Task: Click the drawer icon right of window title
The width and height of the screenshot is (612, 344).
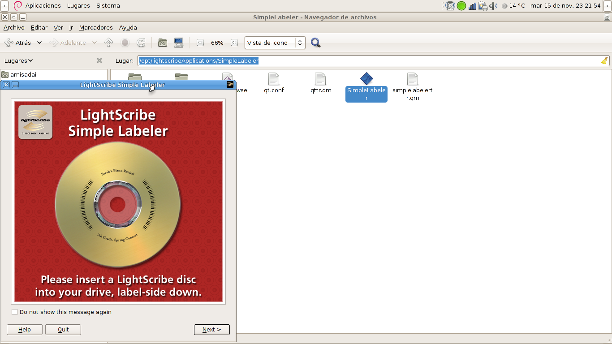Action: (x=607, y=17)
